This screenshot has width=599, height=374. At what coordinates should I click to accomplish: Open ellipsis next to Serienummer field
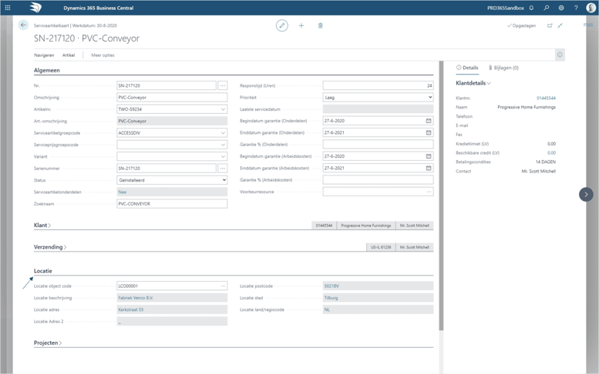click(223, 168)
